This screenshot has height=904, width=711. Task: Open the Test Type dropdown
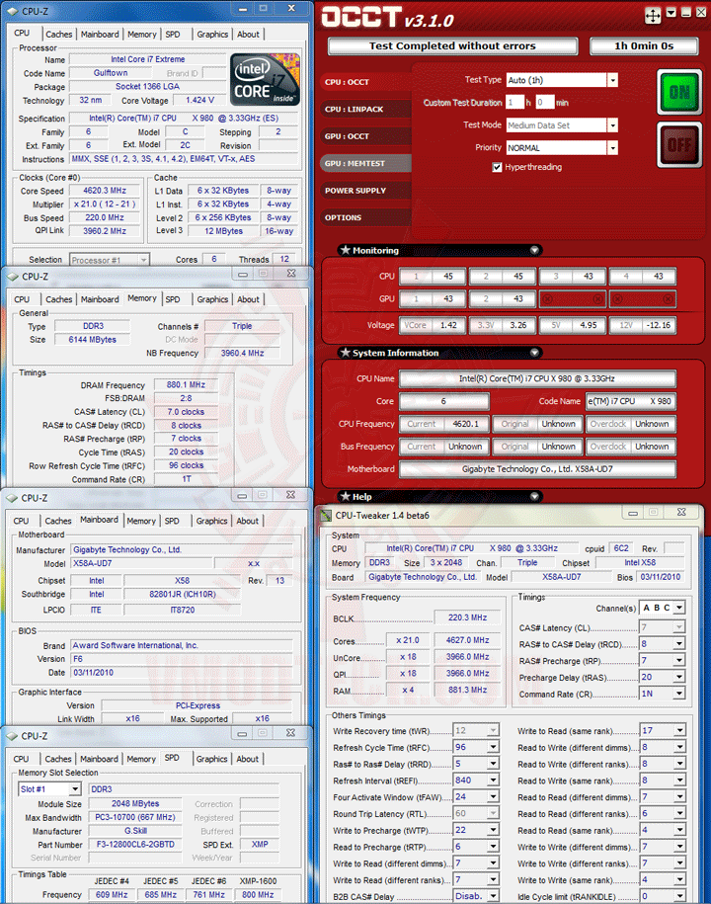pyautogui.click(x=612, y=80)
